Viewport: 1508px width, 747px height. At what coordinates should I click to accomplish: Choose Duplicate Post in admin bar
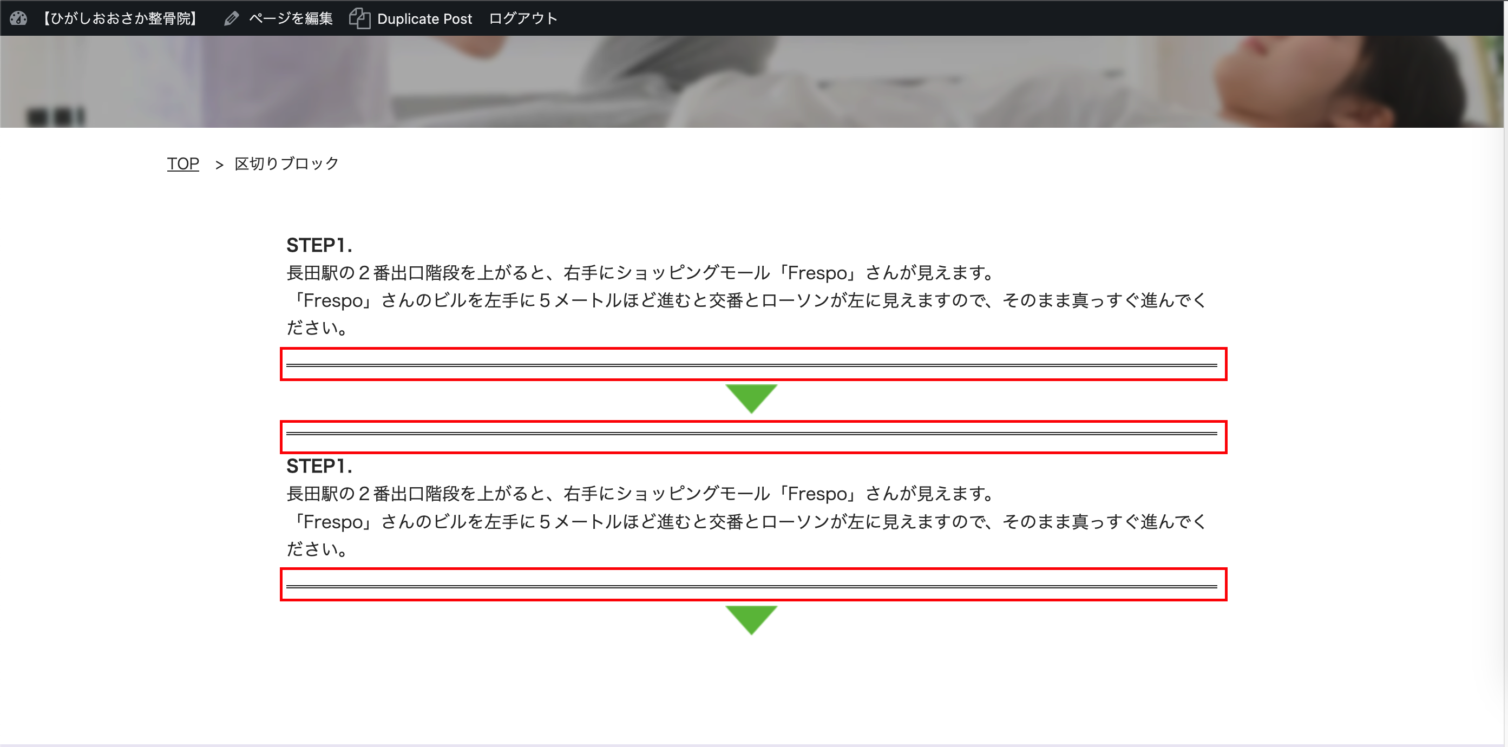click(x=424, y=18)
